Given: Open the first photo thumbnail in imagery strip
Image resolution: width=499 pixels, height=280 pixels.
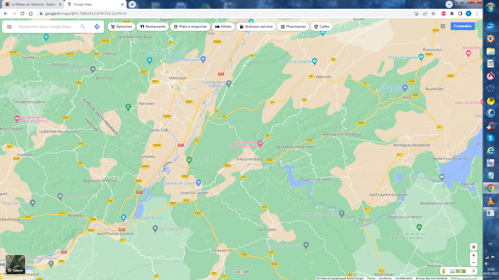Looking at the screenshot, I should pyautogui.click(x=453, y=271).
